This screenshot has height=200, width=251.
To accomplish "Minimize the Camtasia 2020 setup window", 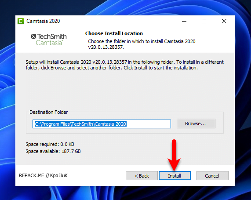I will click(184, 21).
